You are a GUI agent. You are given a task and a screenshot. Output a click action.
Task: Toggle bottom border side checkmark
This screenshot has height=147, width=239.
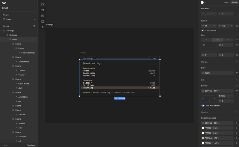209,101
